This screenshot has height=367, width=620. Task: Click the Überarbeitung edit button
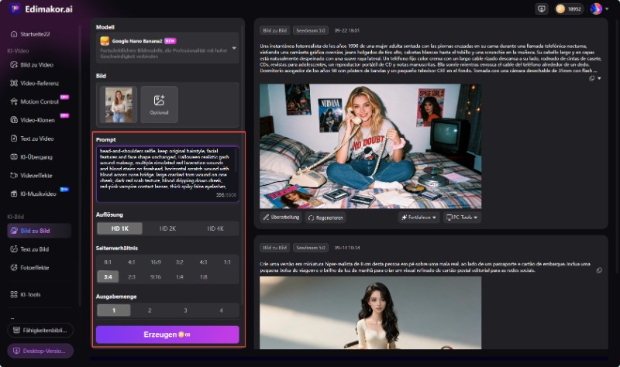281,218
